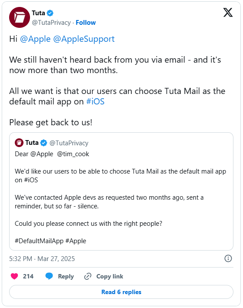
Task: Click the copy link chain icon
Action: point(88,276)
